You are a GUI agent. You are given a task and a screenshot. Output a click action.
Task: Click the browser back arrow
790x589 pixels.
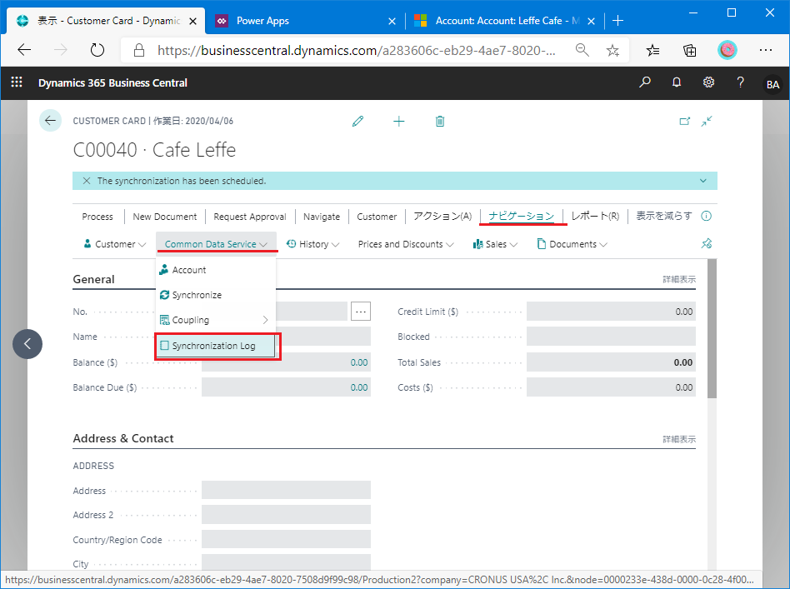(x=24, y=50)
